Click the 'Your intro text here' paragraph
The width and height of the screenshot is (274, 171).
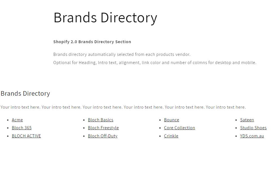123,107
